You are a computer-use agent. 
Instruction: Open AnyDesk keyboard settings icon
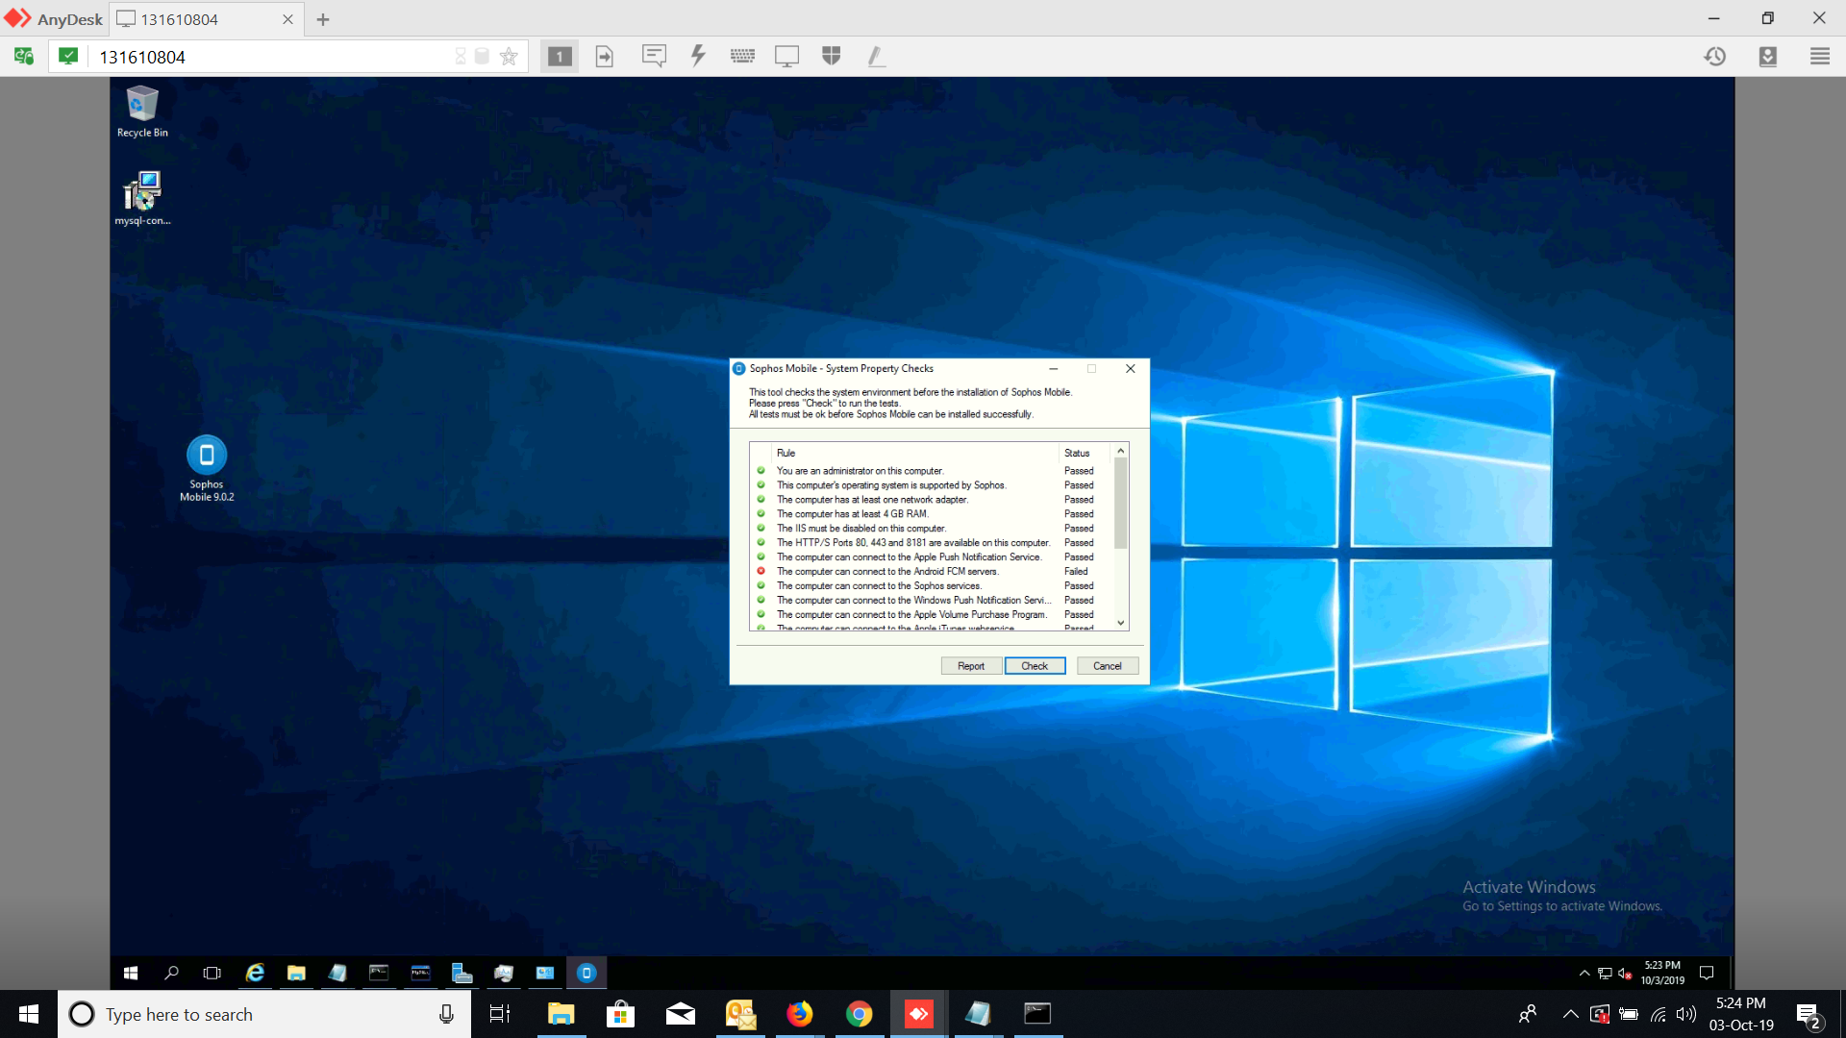click(742, 57)
